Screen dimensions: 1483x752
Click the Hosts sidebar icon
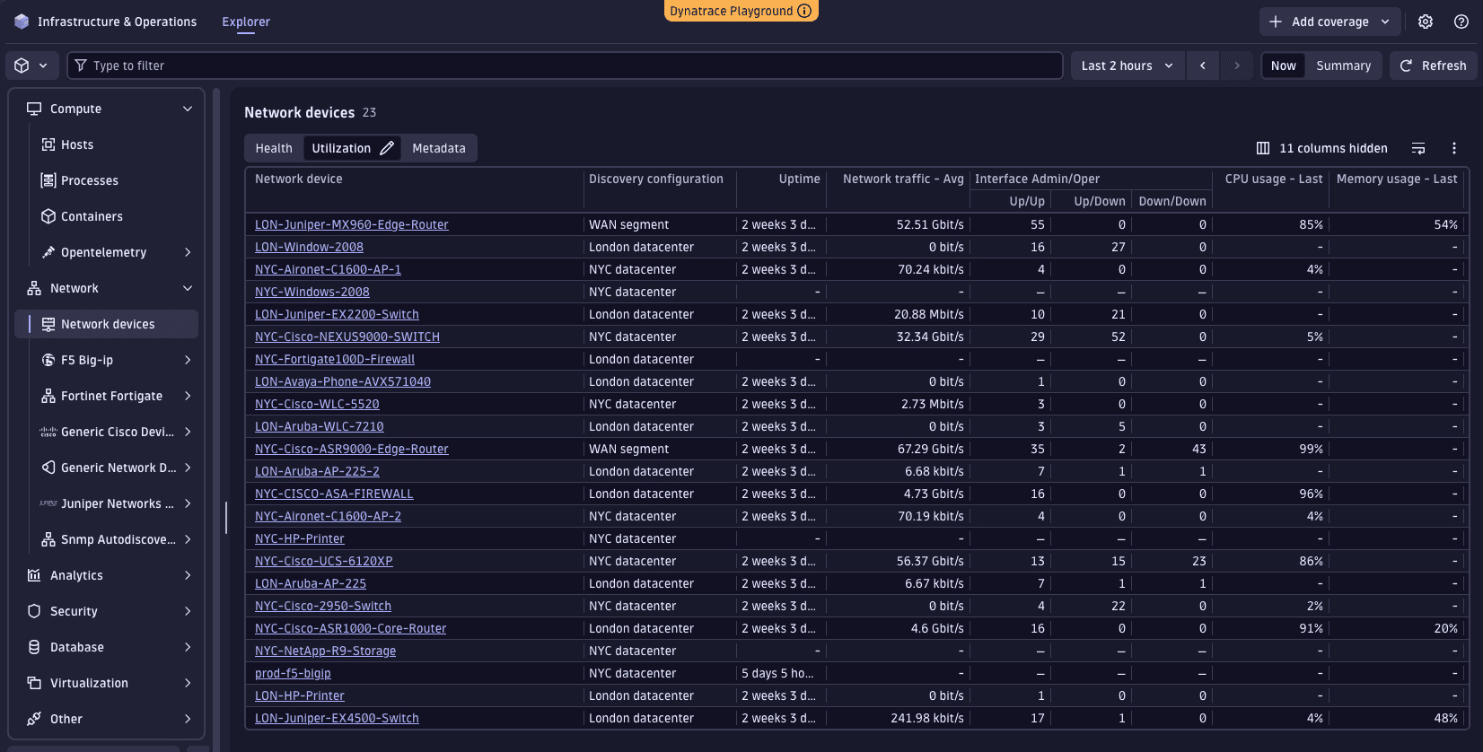pyautogui.click(x=48, y=144)
